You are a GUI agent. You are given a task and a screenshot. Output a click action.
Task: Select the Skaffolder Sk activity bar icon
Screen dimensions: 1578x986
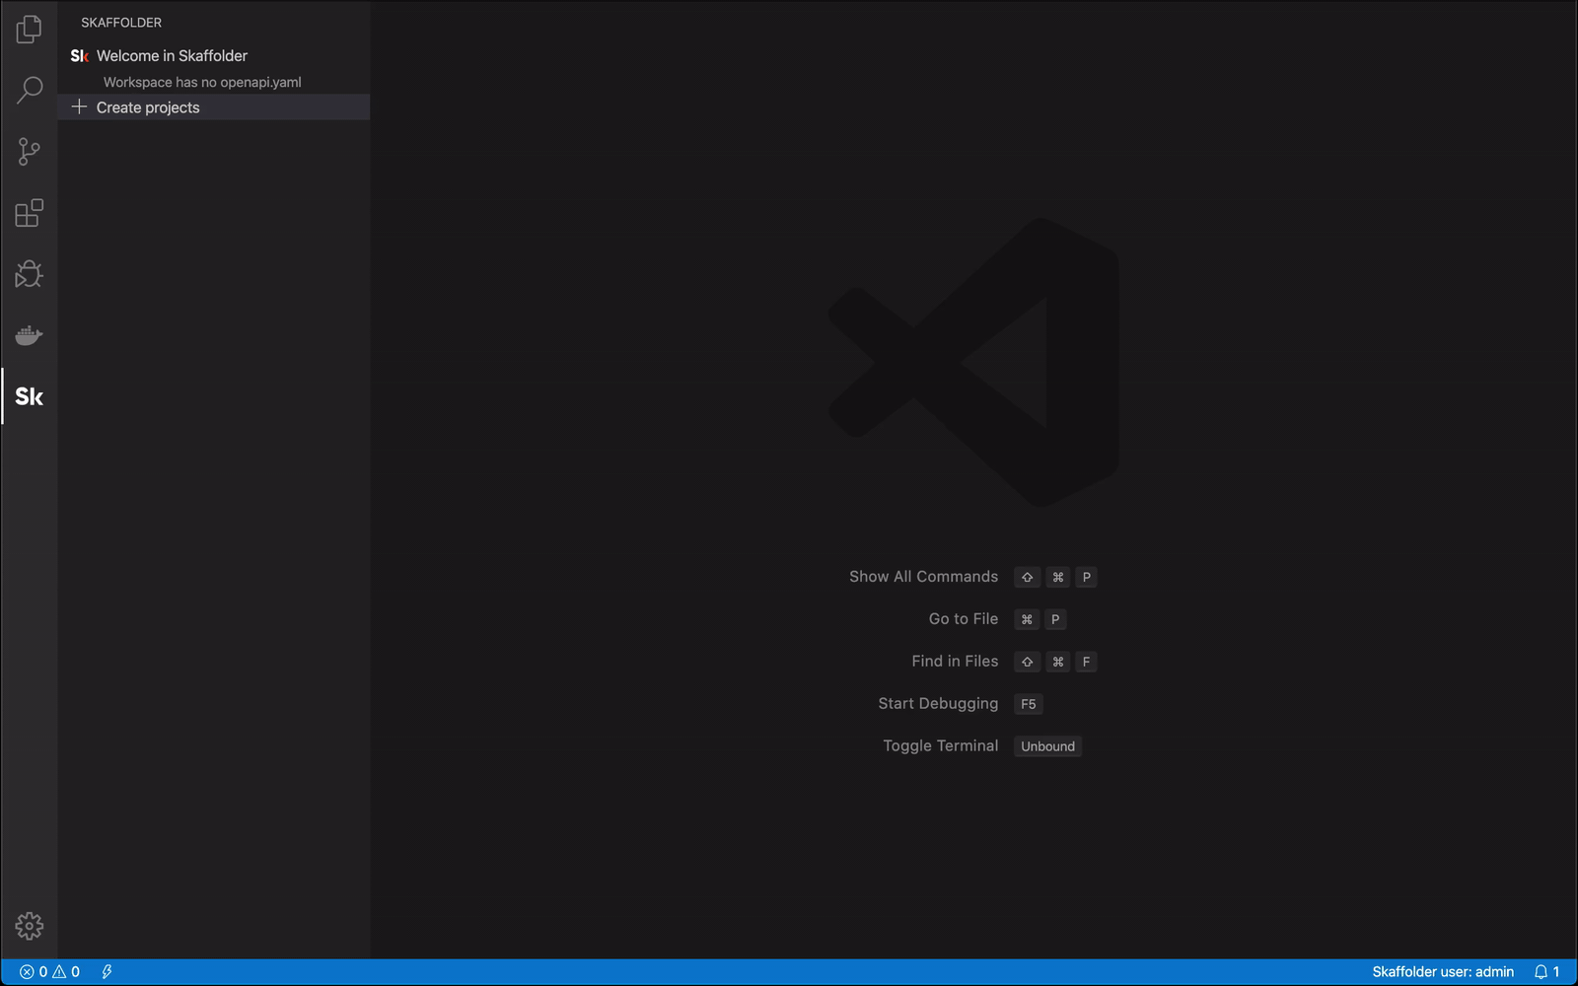[x=29, y=396]
